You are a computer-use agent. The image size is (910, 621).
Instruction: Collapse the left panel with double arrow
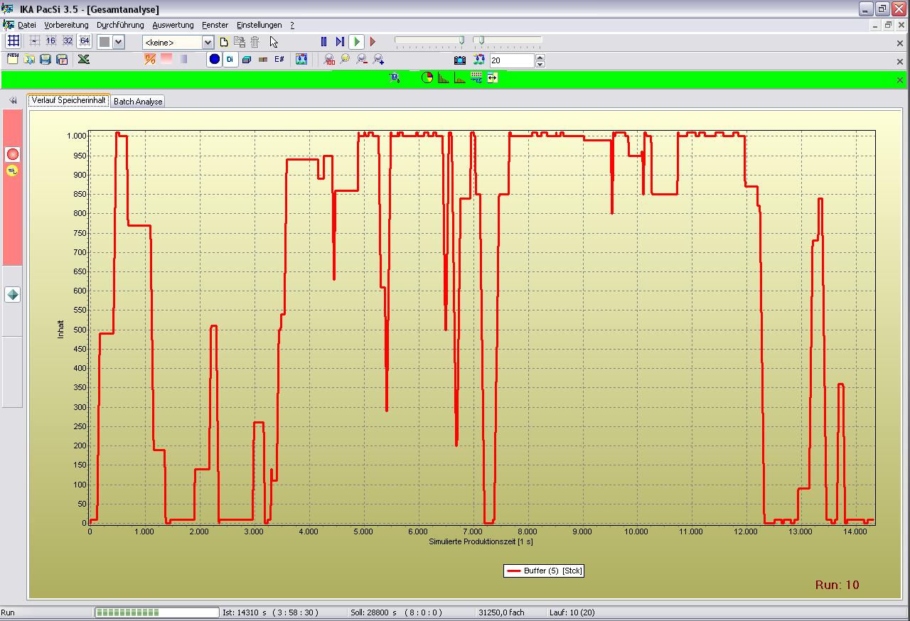click(x=13, y=101)
